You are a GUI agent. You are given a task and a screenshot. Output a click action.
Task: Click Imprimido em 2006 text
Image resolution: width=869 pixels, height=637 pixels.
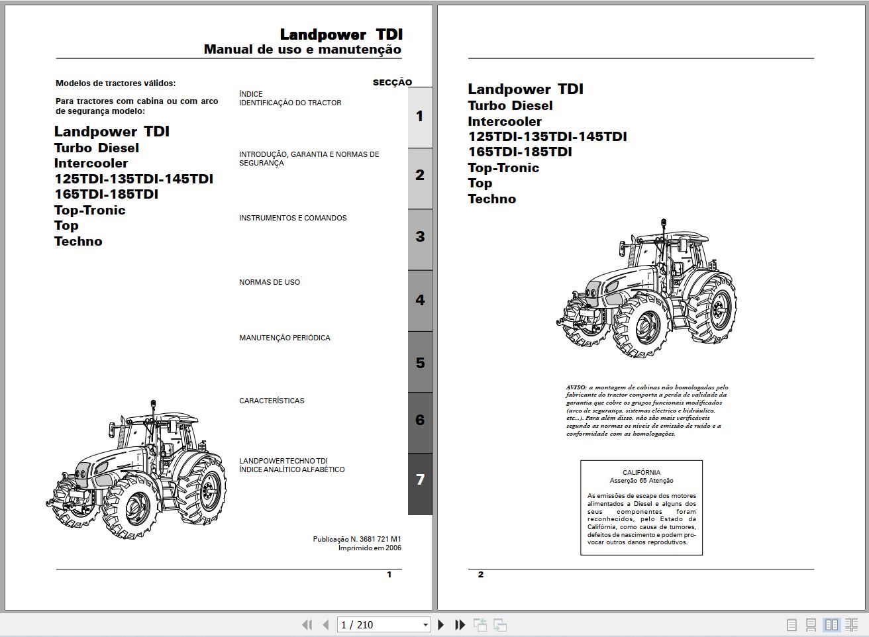370,548
